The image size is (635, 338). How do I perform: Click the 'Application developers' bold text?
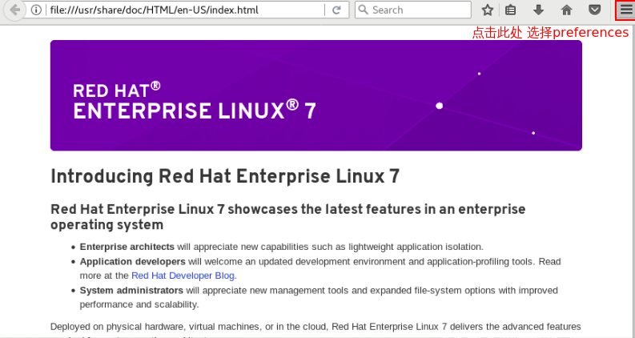(x=132, y=261)
